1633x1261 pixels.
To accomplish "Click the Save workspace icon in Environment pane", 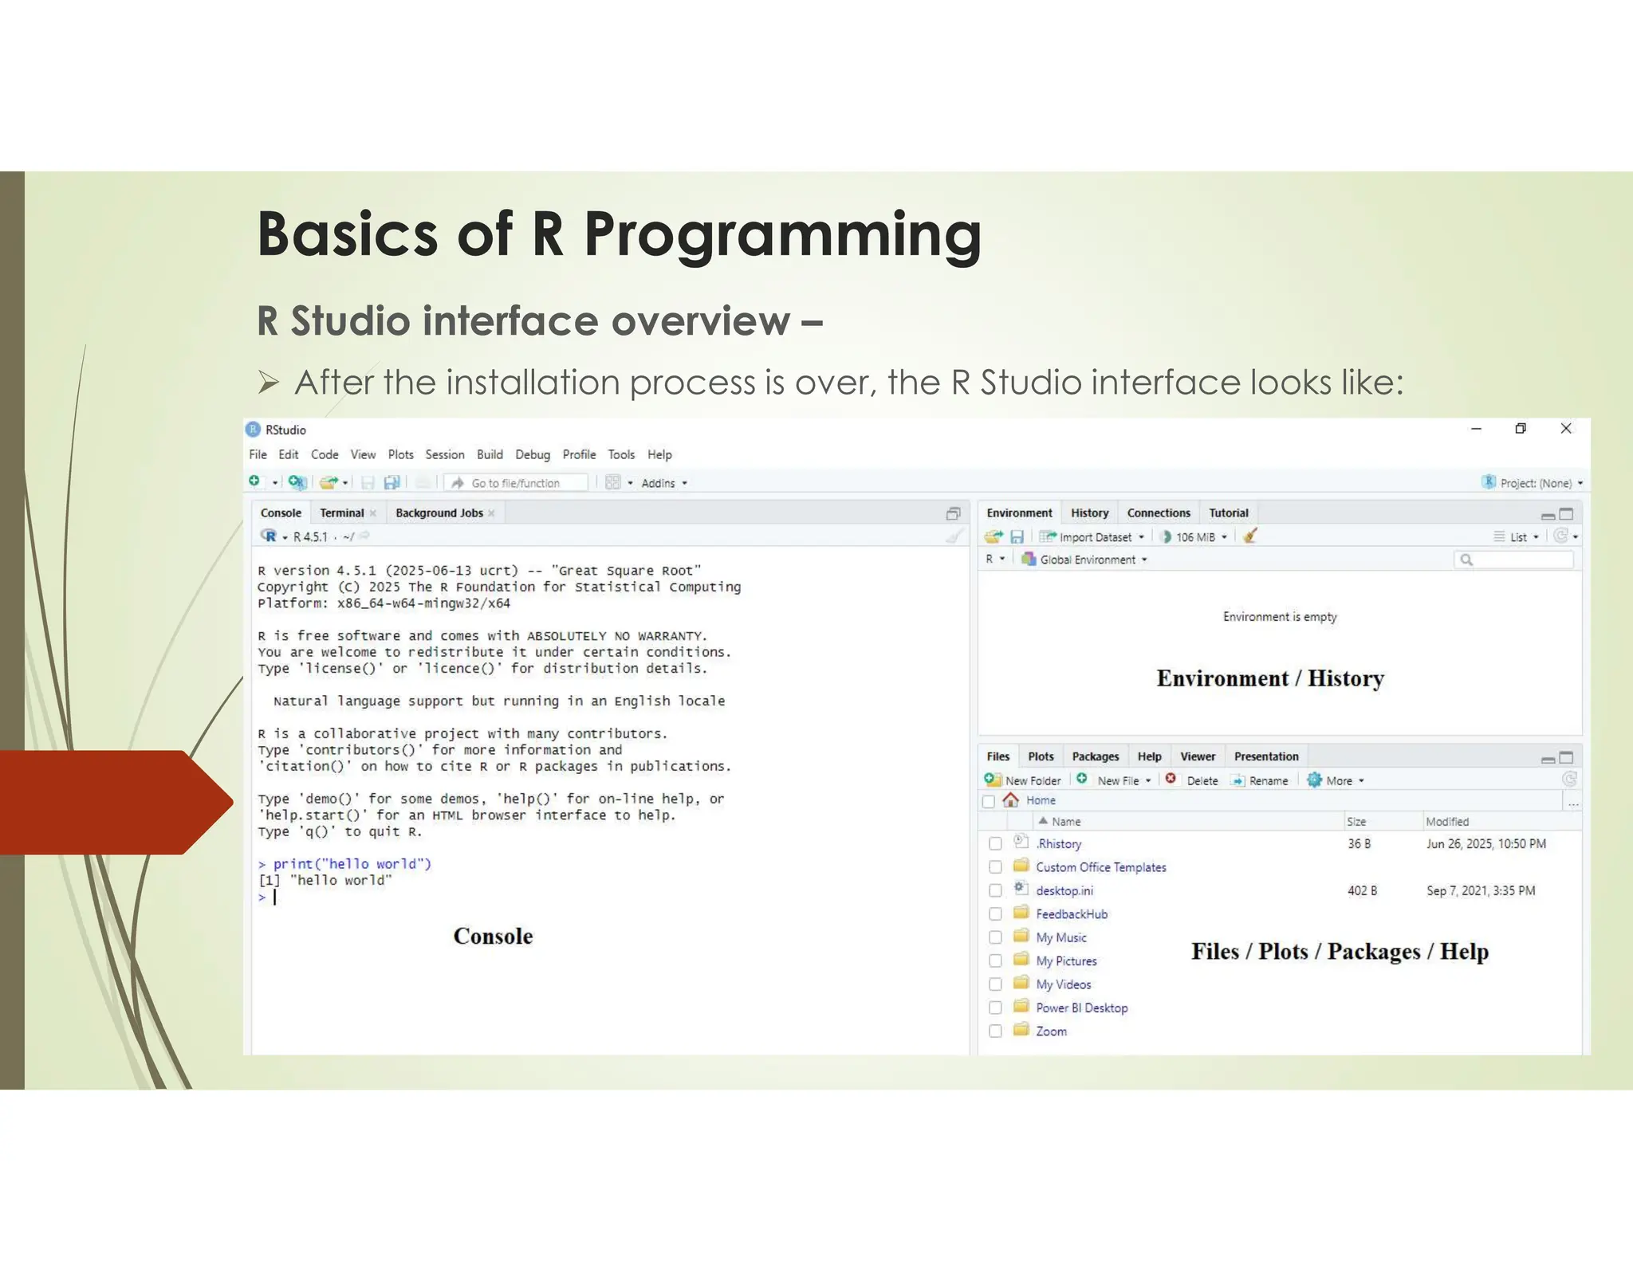I will click(1017, 536).
